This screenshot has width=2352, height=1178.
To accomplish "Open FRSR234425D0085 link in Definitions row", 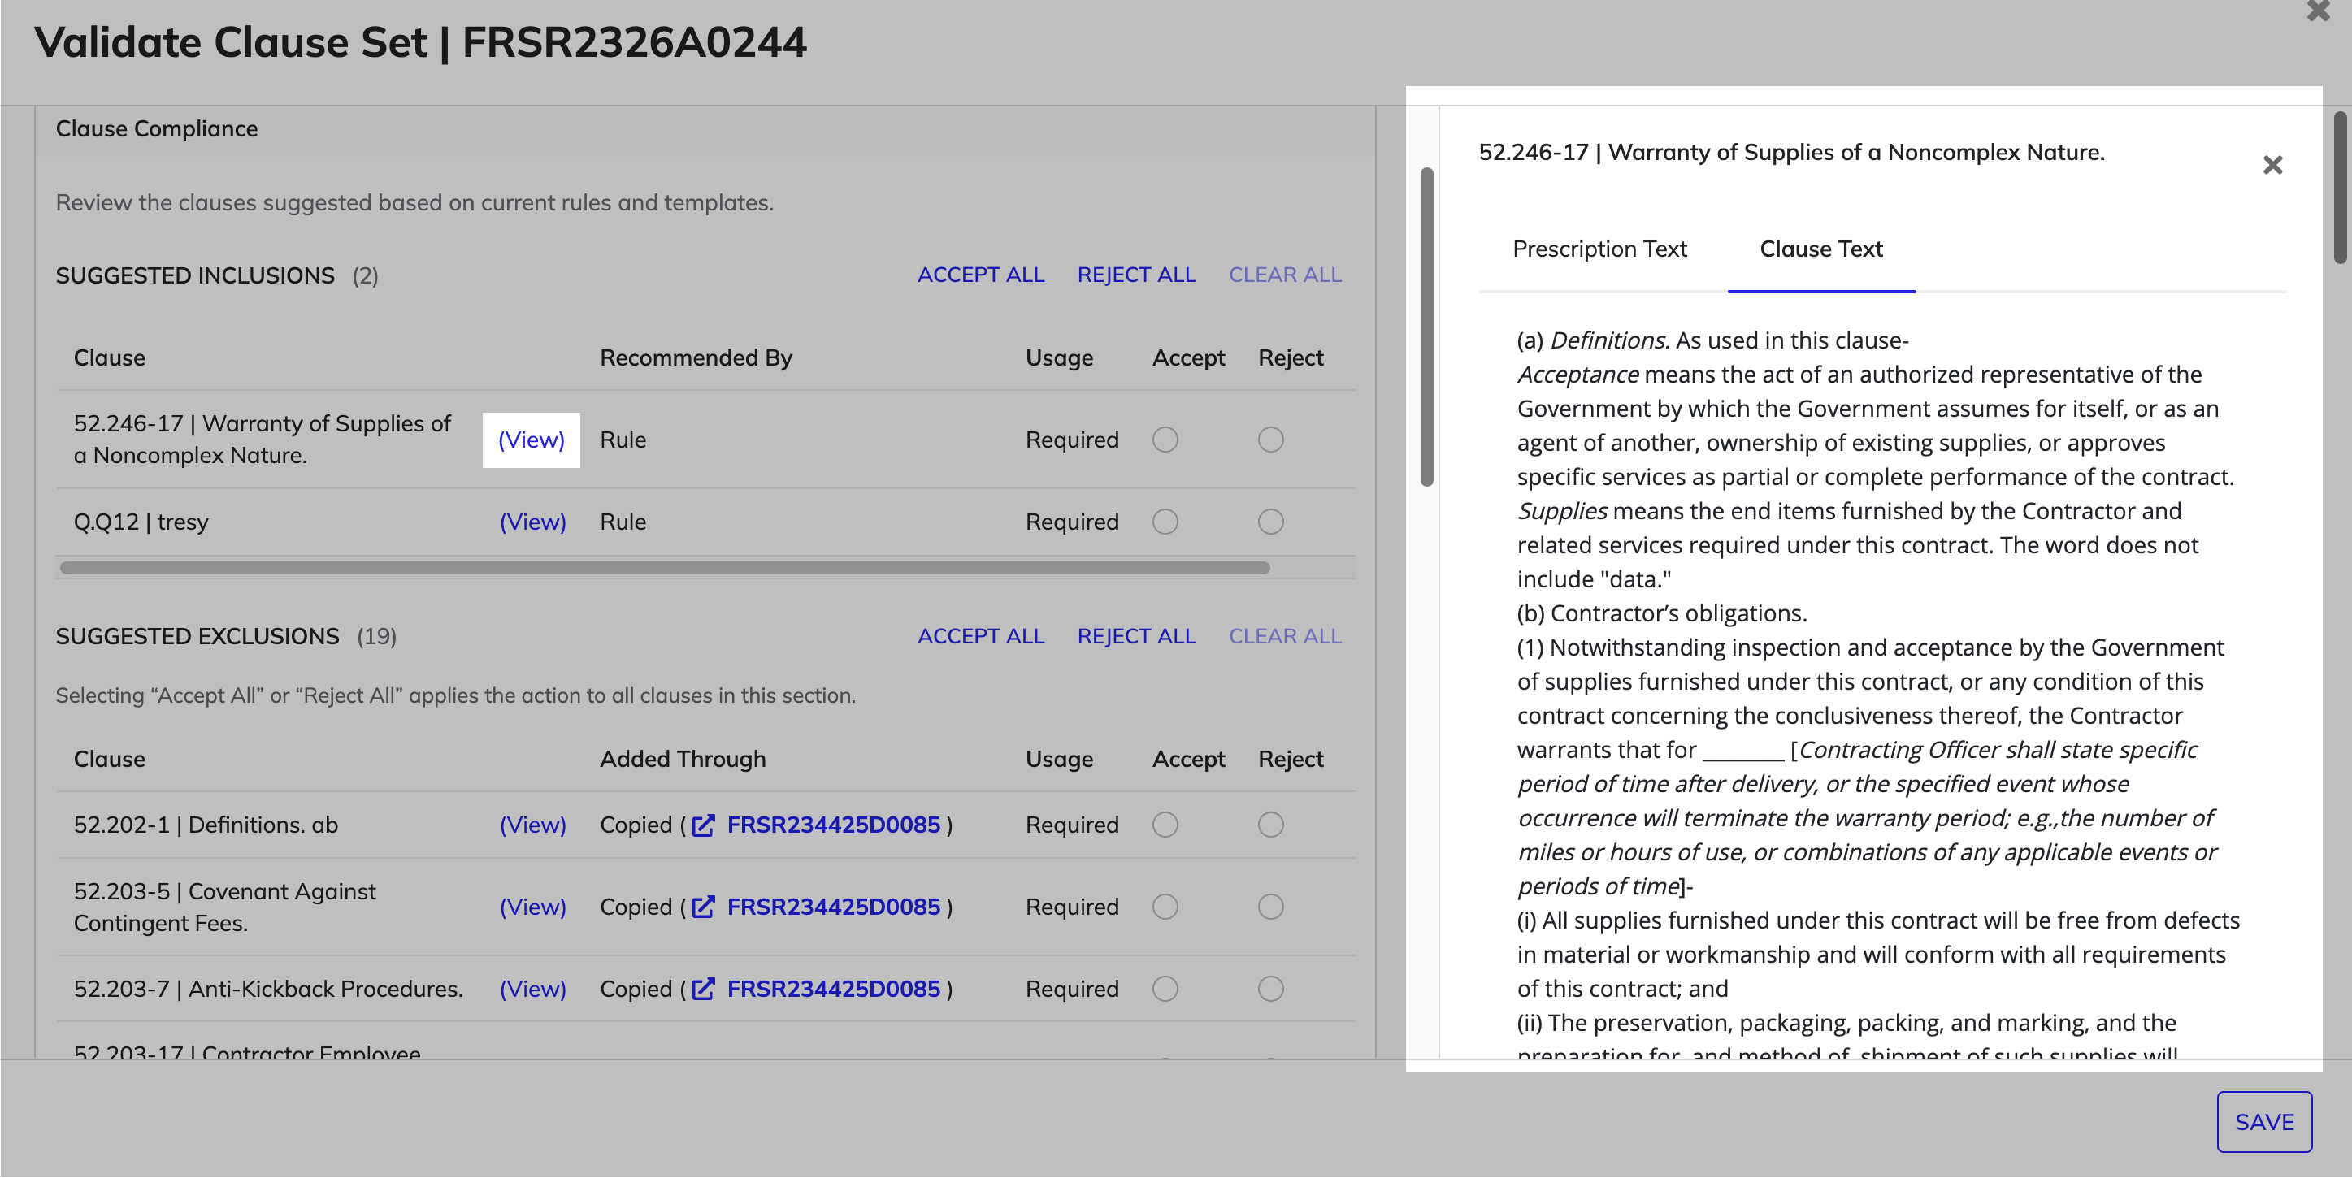I will [x=834, y=825].
